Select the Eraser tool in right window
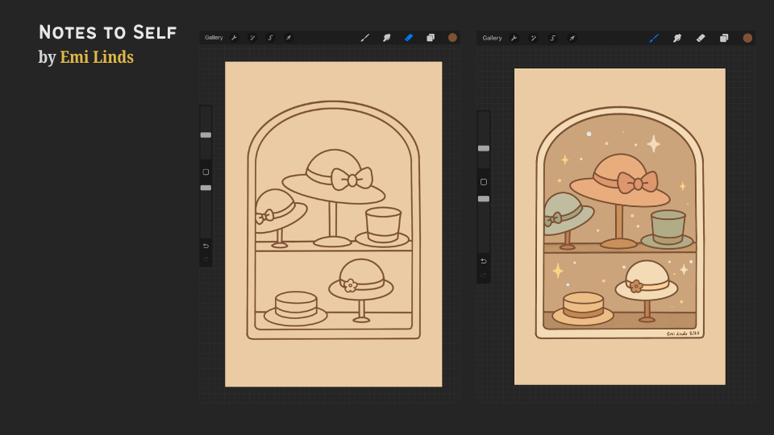The image size is (774, 435). (701, 38)
